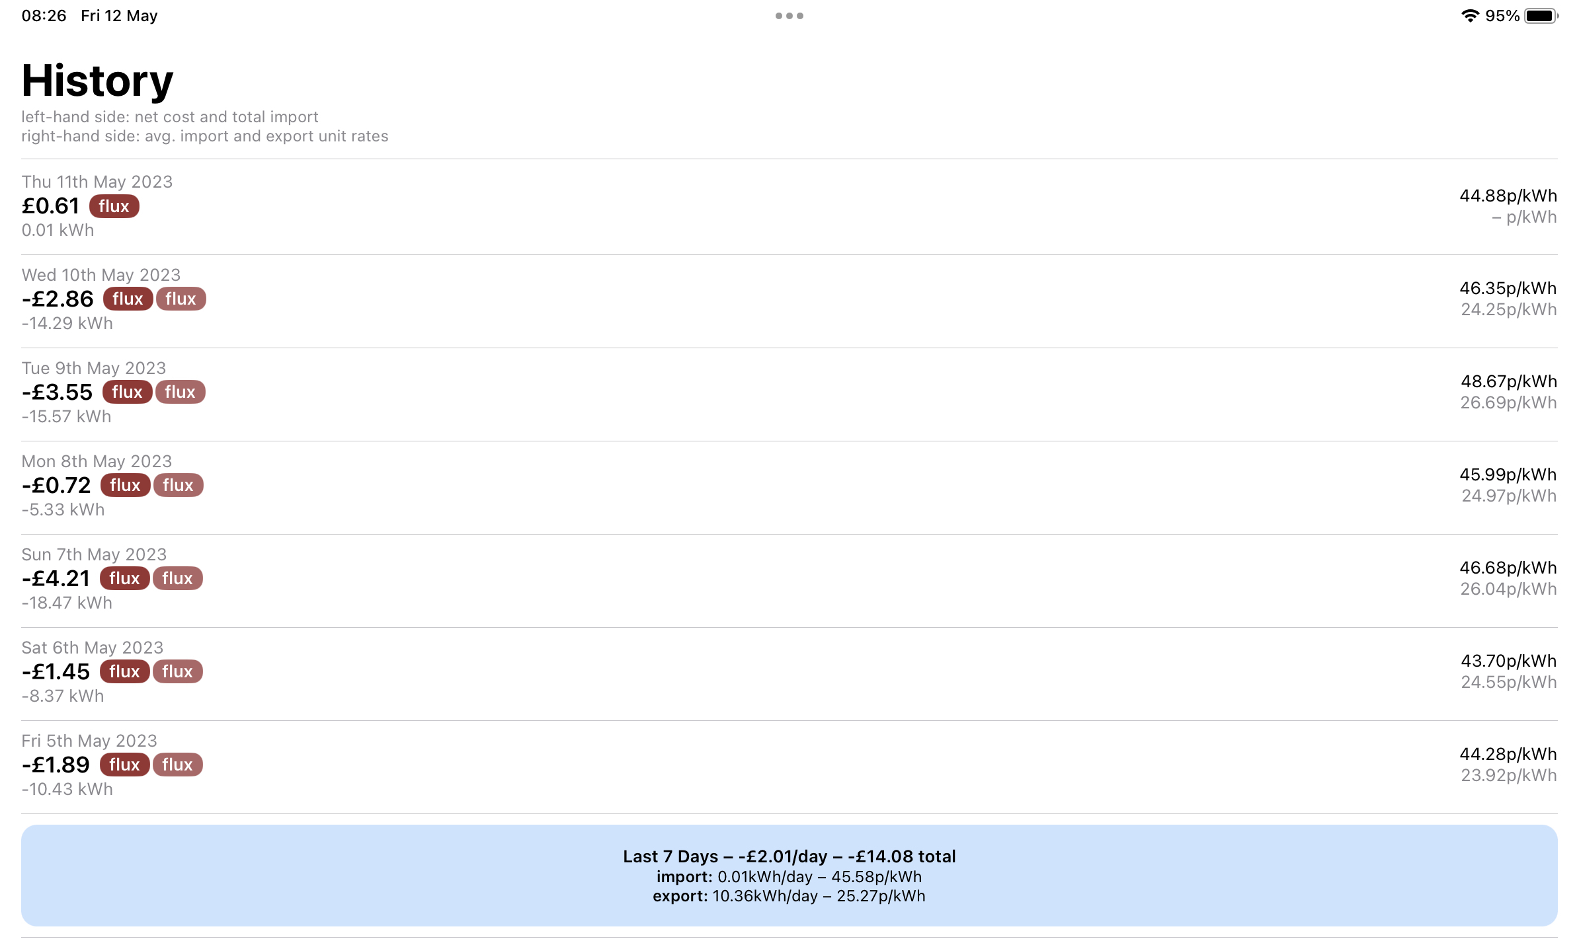Tap the 44.28p/kWh import rate
1579x939 pixels.
tap(1508, 754)
